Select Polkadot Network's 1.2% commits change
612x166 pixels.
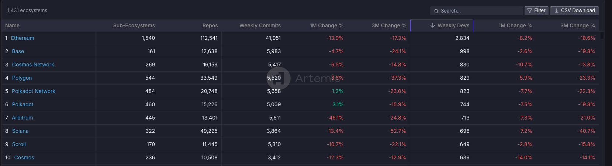[338, 91]
